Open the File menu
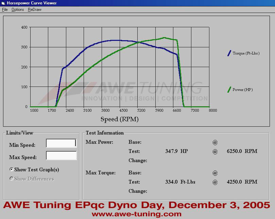Viewport: 275px width, 219px height. coord(5,10)
